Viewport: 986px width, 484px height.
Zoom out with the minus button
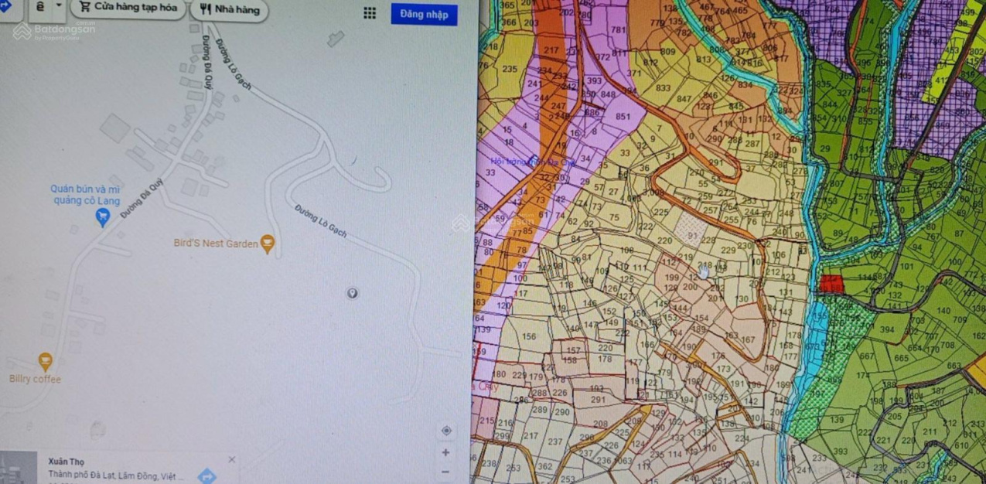pos(446,472)
